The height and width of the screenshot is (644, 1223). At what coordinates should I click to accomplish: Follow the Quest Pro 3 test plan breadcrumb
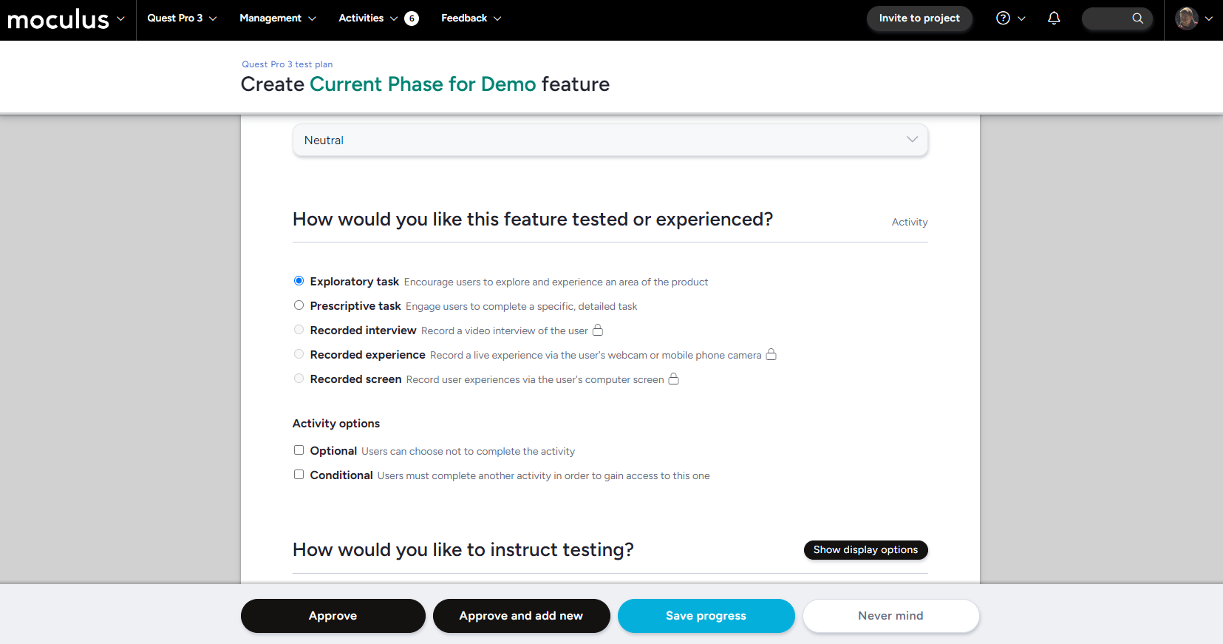click(287, 64)
